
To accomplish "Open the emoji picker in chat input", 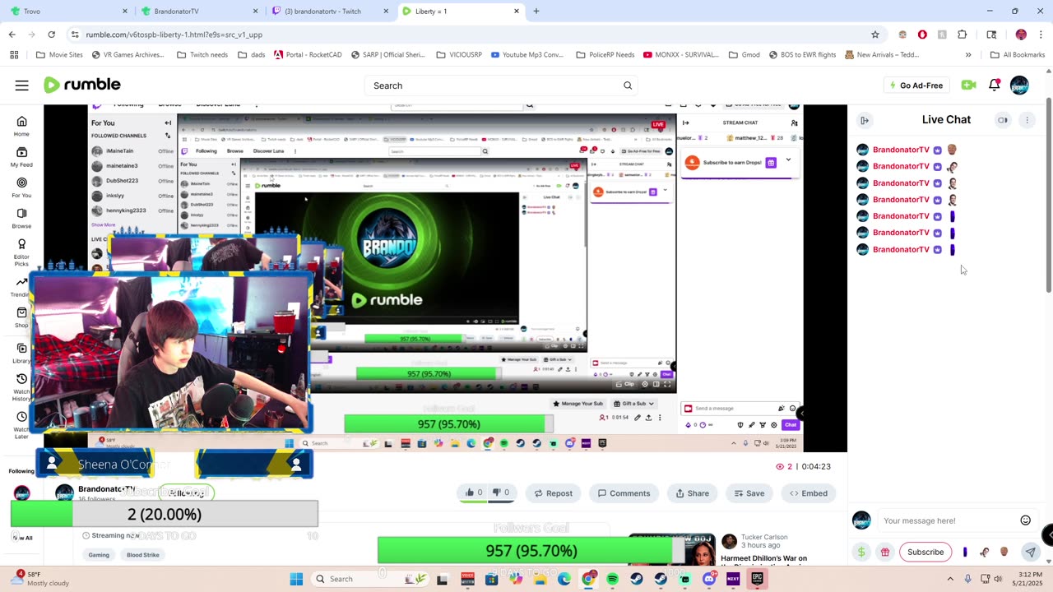I will [1025, 520].
